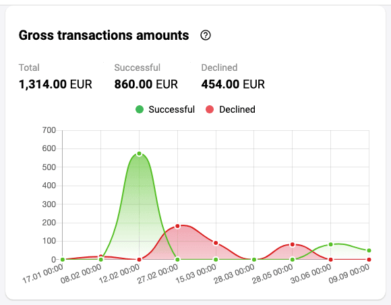
Task: Click the red Declined legend dot
Action: coord(210,109)
